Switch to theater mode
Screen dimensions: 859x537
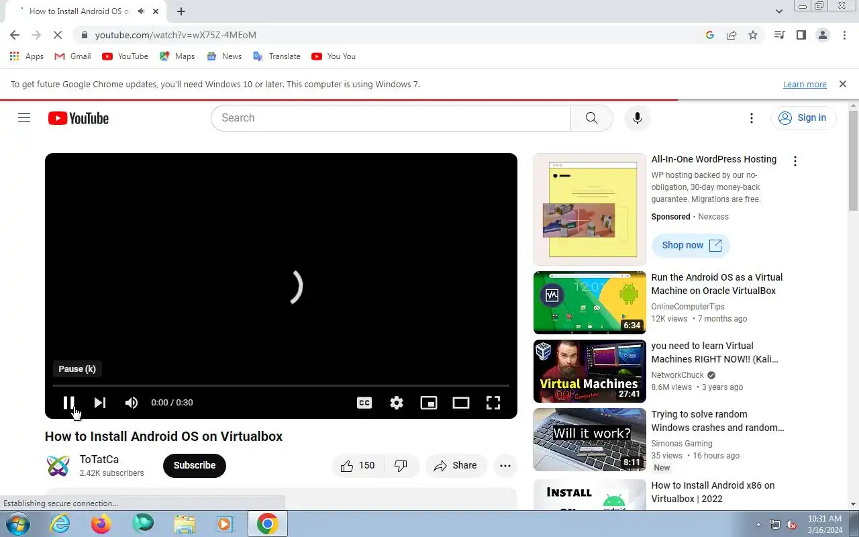pos(461,403)
